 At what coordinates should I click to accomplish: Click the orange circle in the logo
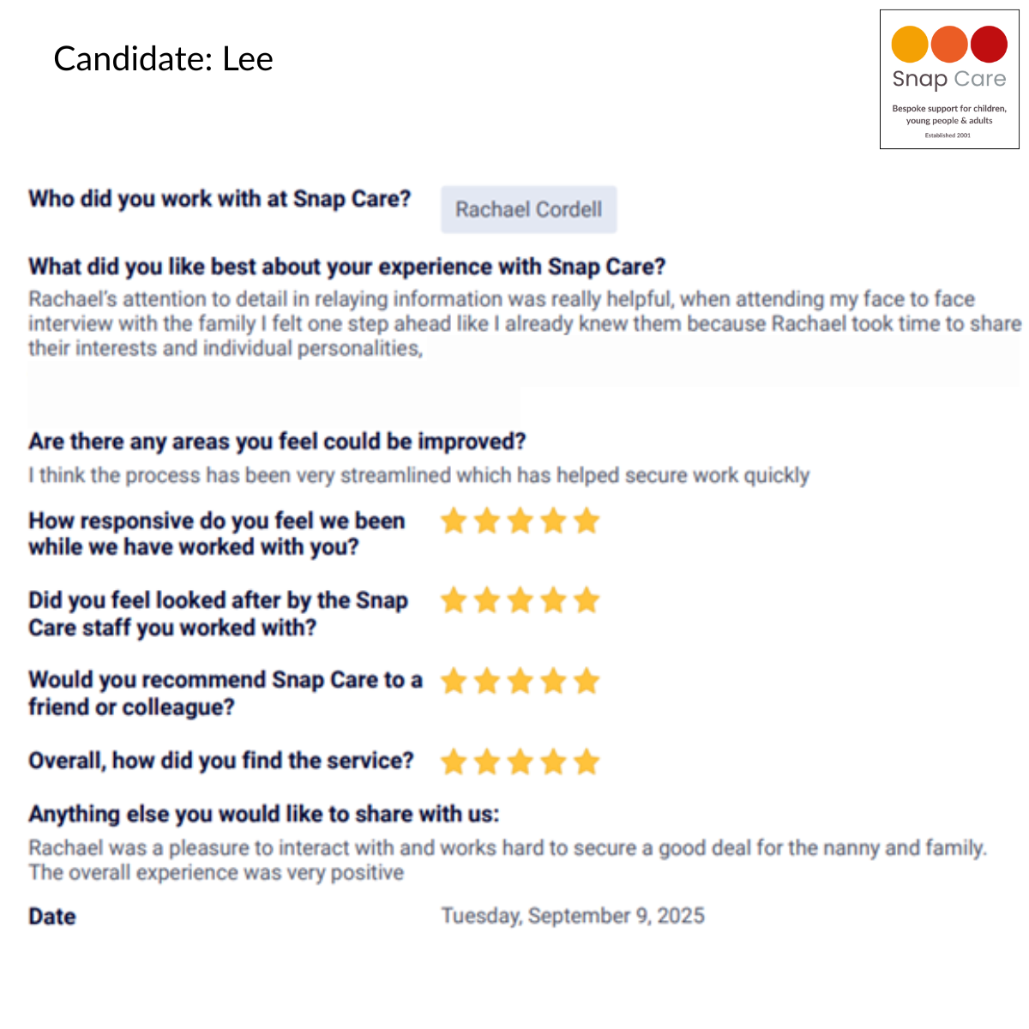(949, 45)
